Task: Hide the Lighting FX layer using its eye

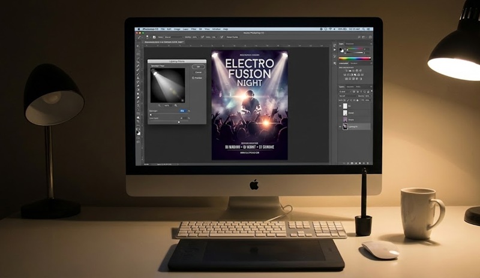Action: pos(340,126)
